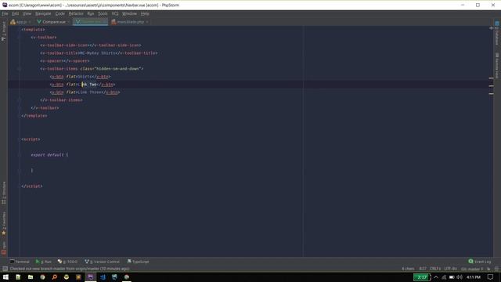This screenshot has height=282, width=501.
Task: Open the TODO tool window
Action: [67, 262]
